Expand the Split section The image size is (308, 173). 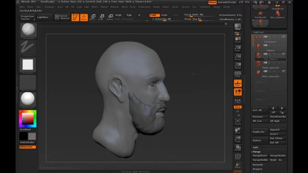point(256,148)
